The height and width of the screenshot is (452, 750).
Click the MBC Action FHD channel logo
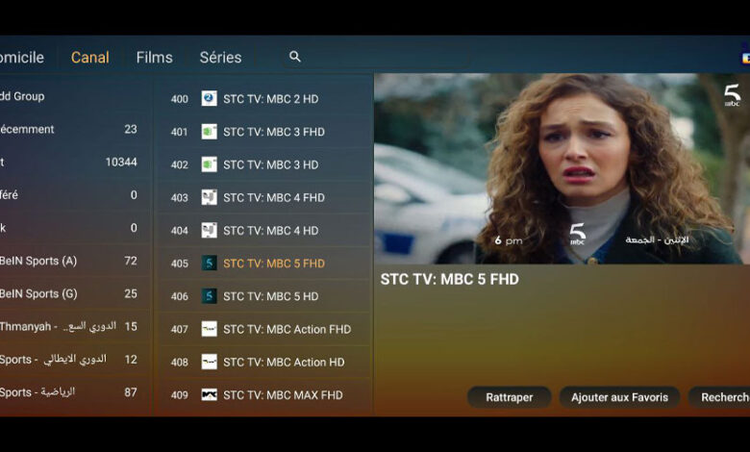coord(209,329)
